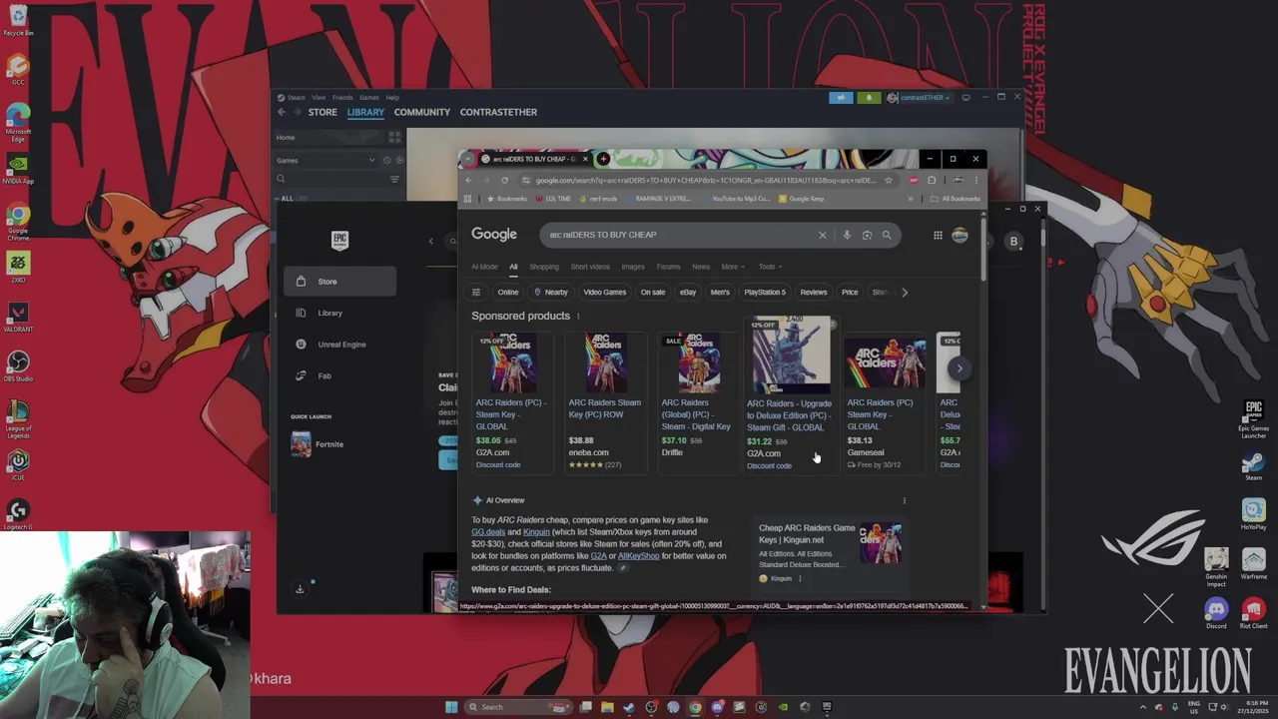Switch to the Images results tab
The width and height of the screenshot is (1278, 719).
633,267
